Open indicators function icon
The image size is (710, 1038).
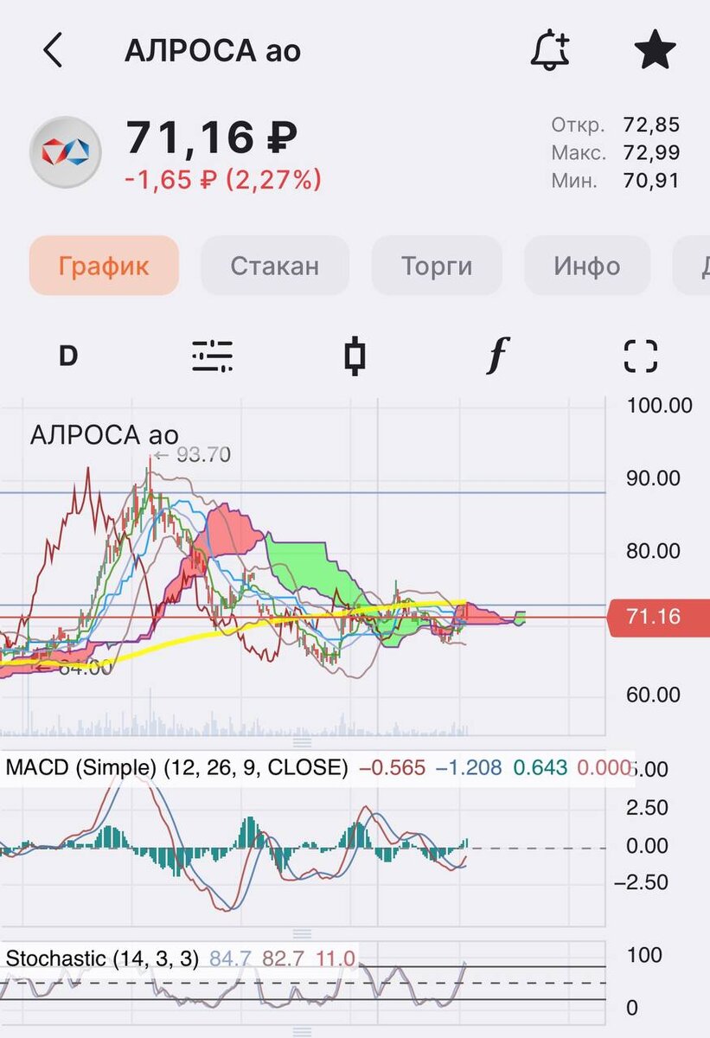(x=497, y=356)
